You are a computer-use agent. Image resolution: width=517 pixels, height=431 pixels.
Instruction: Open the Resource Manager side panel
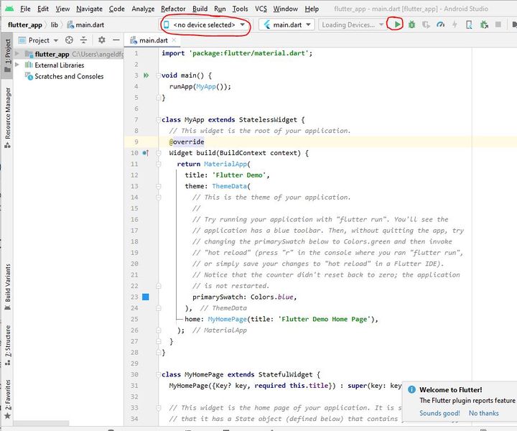7,117
